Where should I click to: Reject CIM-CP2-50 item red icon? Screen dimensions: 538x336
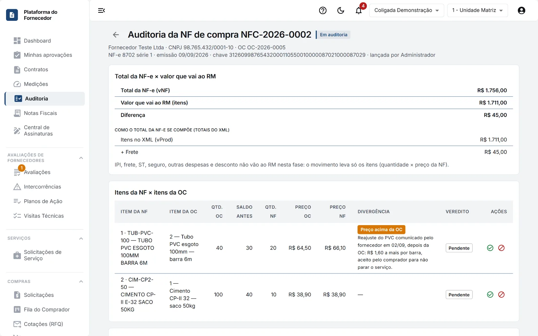click(501, 295)
